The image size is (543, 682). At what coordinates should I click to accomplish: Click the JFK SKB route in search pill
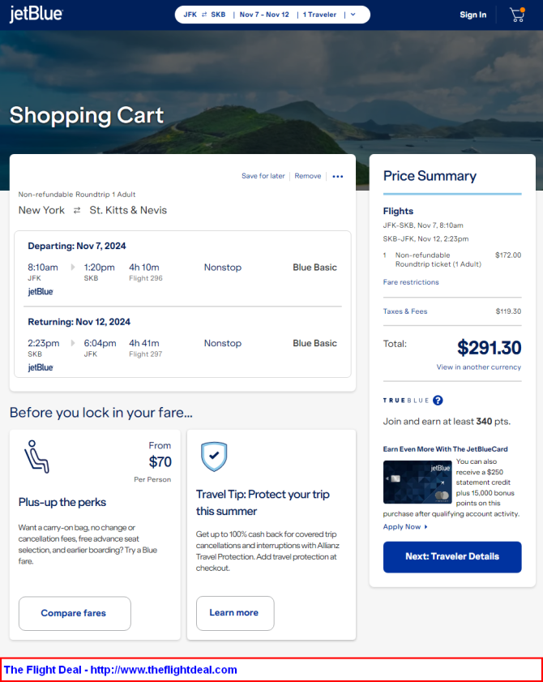point(204,15)
